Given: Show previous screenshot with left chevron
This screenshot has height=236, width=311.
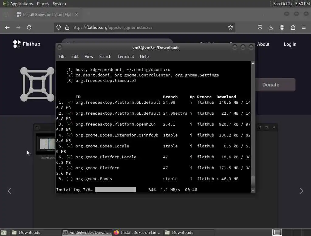Looking at the screenshot, I should pyautogui.click(x=9, y=191).
